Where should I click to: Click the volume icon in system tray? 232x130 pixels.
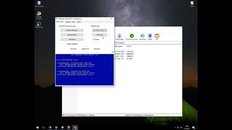click(x=181, y=127)
